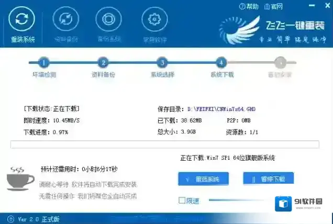Click step 4 系统下载 marker
The height and width of the screenshot is (224, 333).
[221, 63]
